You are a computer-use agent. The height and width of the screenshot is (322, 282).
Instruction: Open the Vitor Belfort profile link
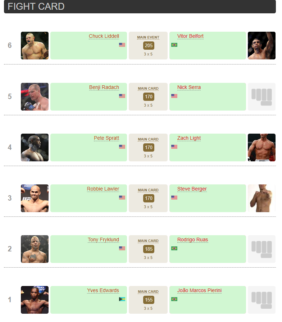[x=190, y=36]
